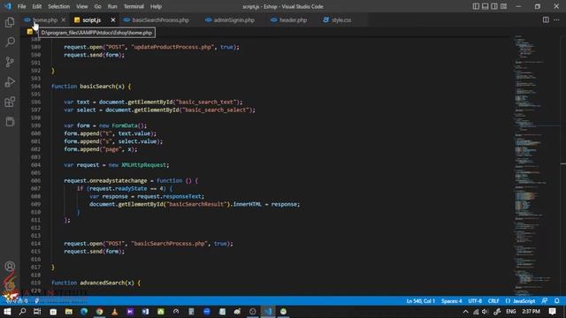The height and width of the screenshot is (318, 566).
Task: Open the Edit menu
Action: 37,6
